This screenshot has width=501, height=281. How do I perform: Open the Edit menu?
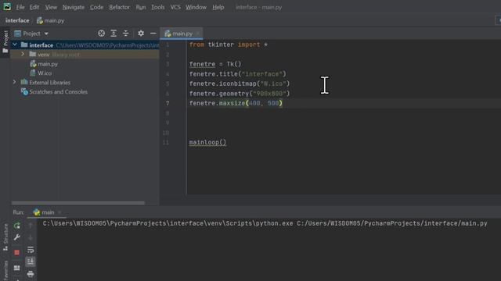click(x=34, y=7)
